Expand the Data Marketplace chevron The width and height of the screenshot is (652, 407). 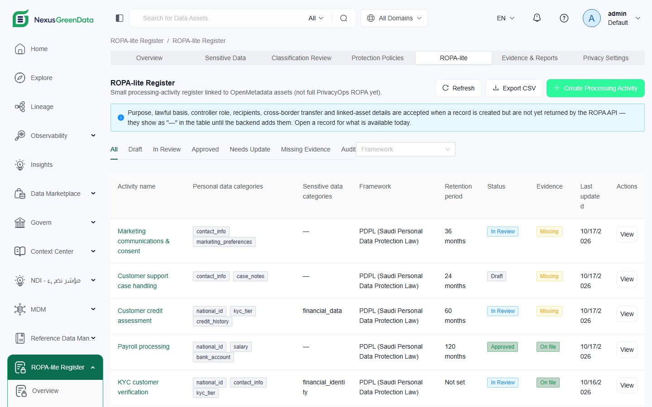point(93,194)
